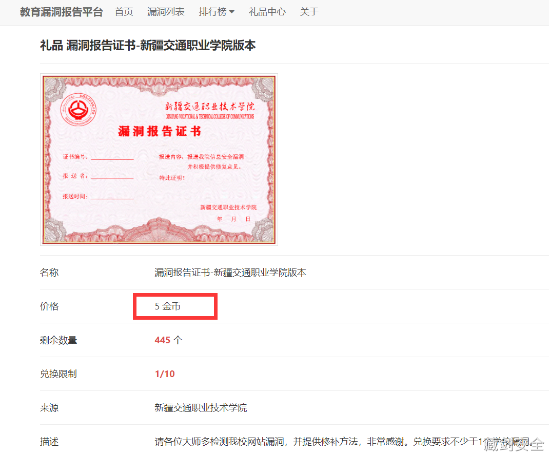
Task: Click the 剩余数量 row label
Action: point(58,340)
